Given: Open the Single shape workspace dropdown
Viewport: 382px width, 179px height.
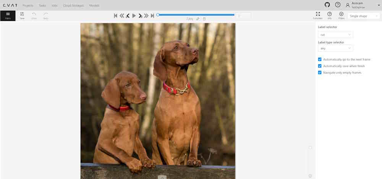Looking at the screenshot, I should click(363, 16).
